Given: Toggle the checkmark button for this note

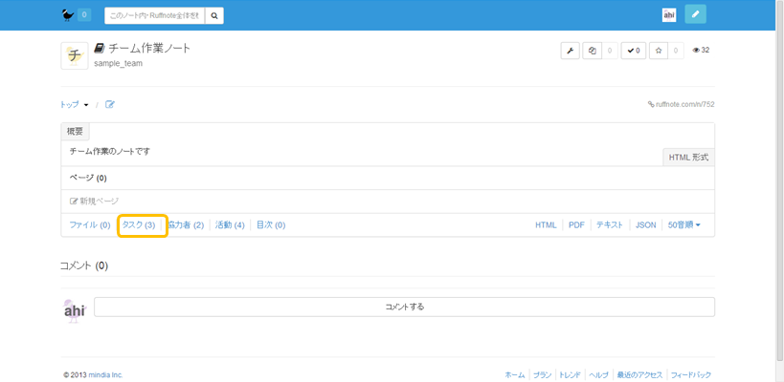Looking at the screenshot, I should 633,51.
